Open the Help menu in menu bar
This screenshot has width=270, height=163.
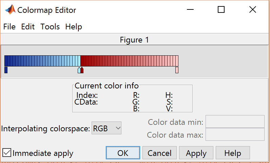pyautogui.click(x=74, y=27)
